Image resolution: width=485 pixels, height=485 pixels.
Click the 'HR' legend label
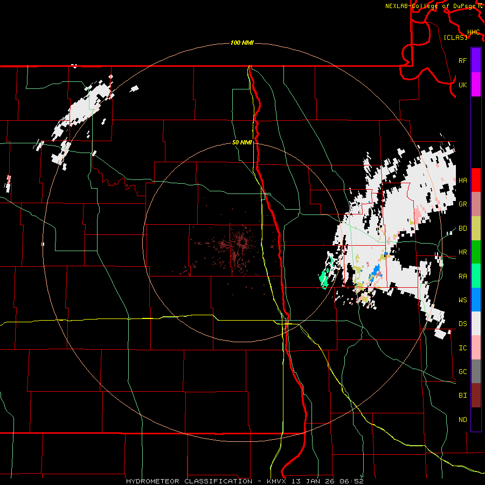[462, 252]
